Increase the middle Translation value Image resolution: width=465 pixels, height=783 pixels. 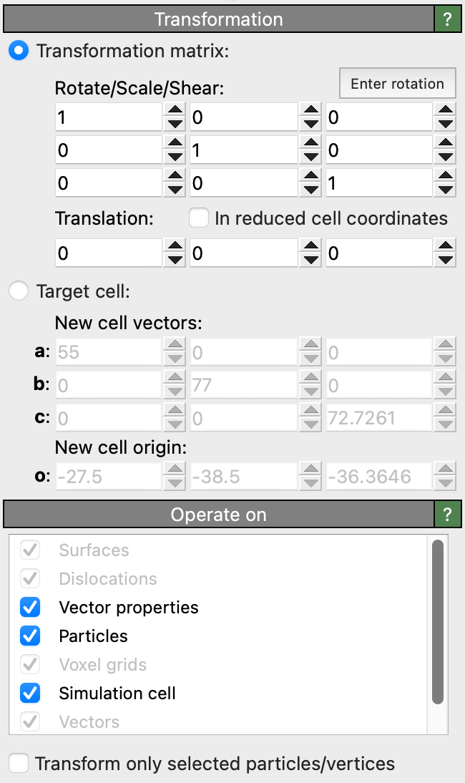(x=310, y=246)
